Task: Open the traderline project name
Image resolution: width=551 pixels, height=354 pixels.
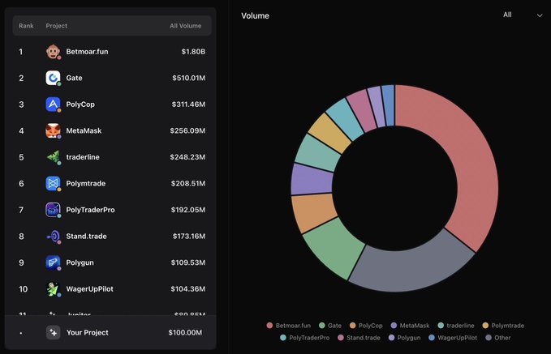Action: click(83, 157)
